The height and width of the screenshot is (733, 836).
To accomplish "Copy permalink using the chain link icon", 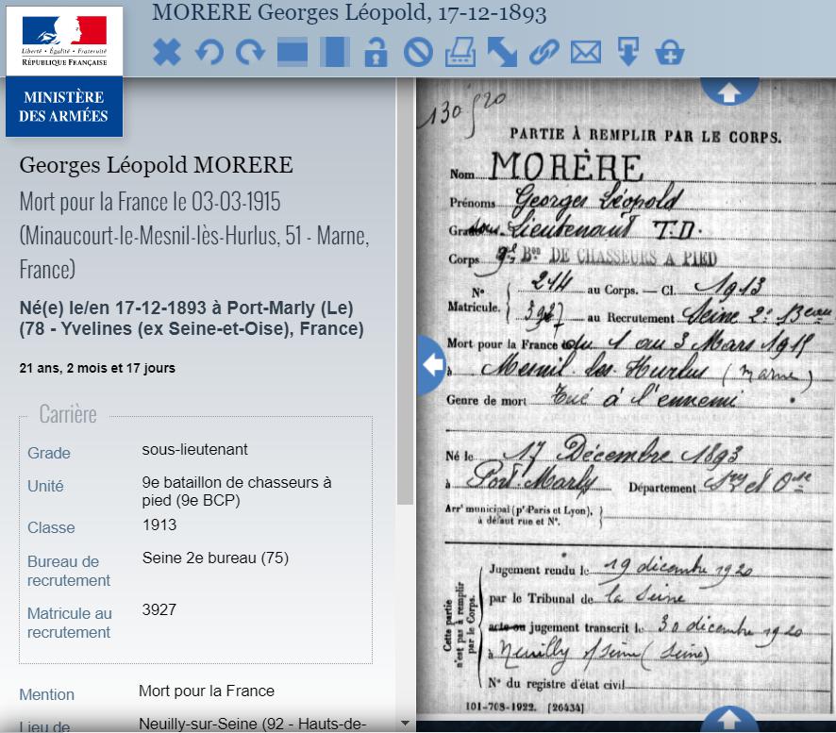I will (x=543, y=52).
